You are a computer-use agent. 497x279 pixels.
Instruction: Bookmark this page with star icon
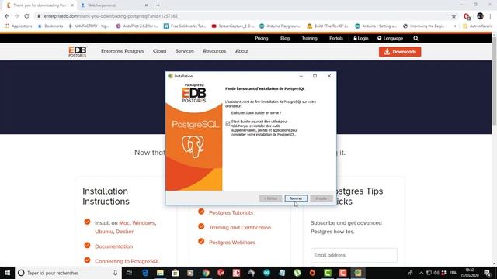454,16
